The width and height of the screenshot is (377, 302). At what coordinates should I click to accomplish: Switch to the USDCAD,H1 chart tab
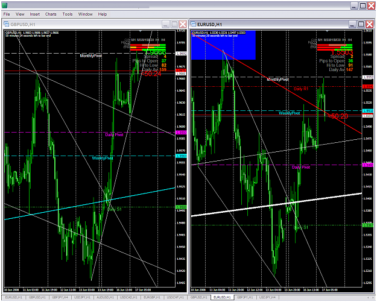(128, 297)
